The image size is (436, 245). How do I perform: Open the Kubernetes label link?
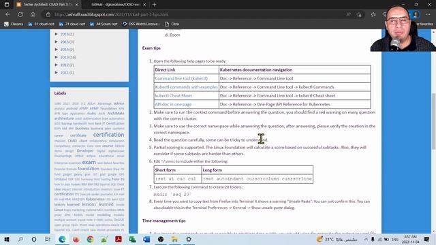tap(95, 199)
